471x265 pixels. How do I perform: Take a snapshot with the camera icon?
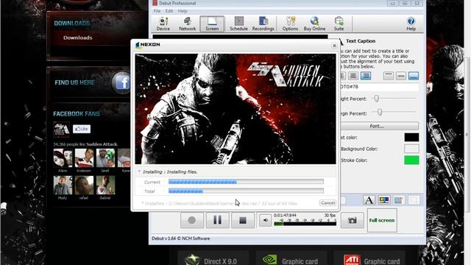pyautogui.click(x=352, y=220)
